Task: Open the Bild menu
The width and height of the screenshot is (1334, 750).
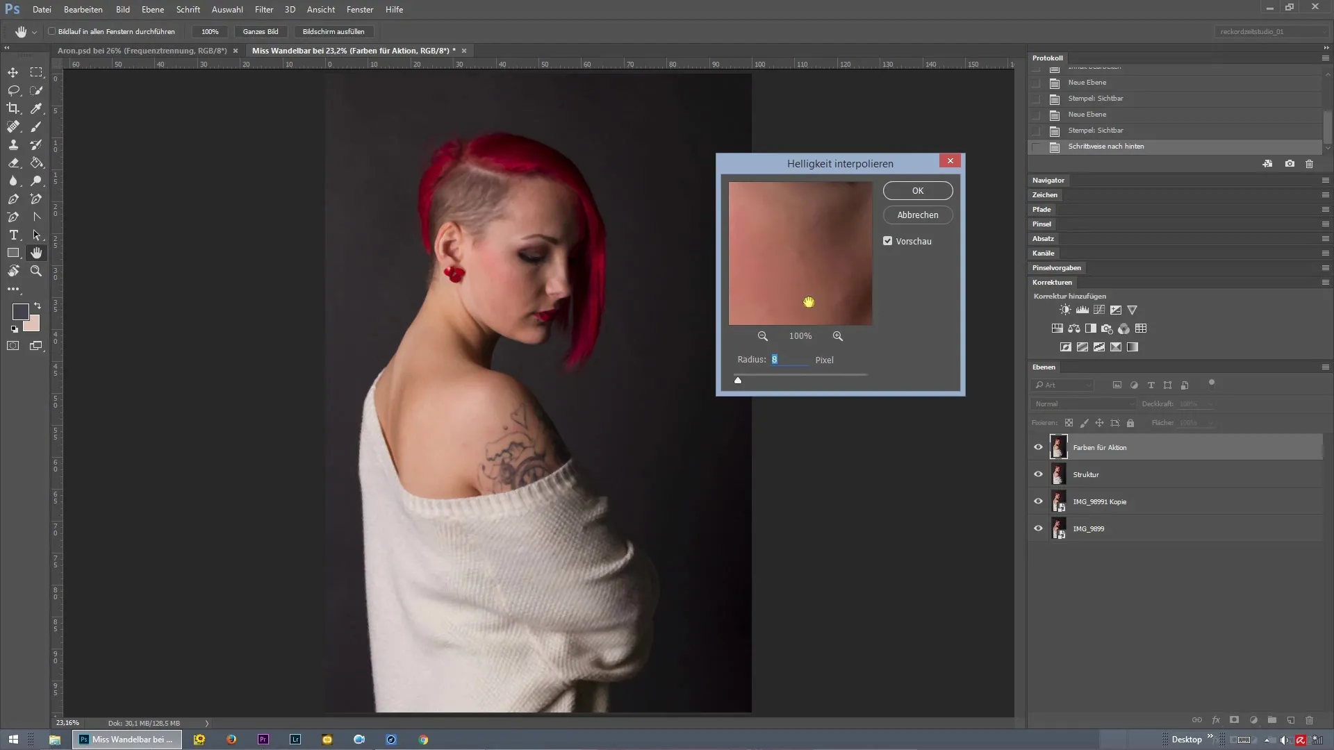Action: pyautogui.click(x=123, y=10)
